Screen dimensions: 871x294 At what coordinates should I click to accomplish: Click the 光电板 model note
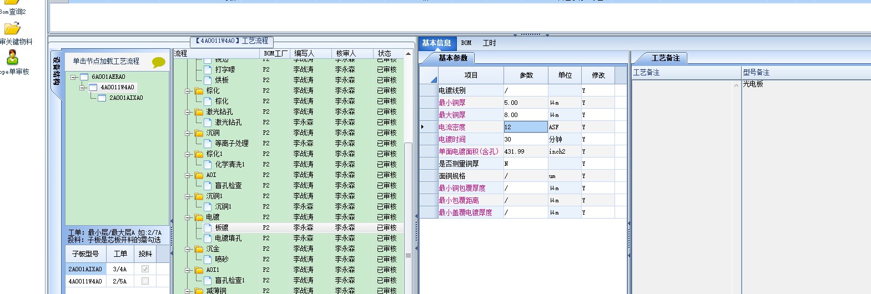[x=753, y=84]
